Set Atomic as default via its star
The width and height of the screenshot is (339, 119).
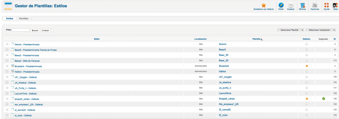click(307, 44)
